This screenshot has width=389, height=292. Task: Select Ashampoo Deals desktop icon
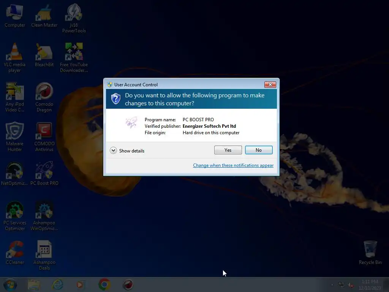coord(44,255)
